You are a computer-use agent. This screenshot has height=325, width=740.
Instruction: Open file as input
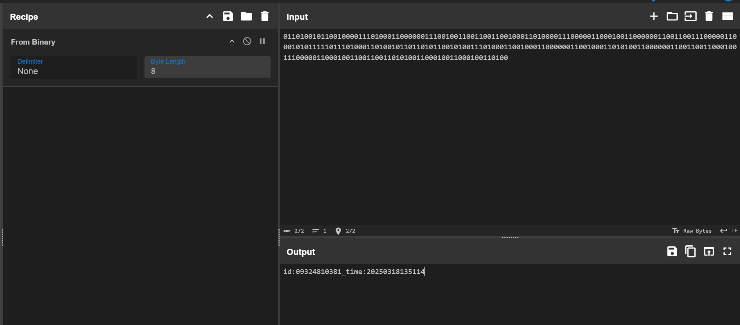point(691,16)
